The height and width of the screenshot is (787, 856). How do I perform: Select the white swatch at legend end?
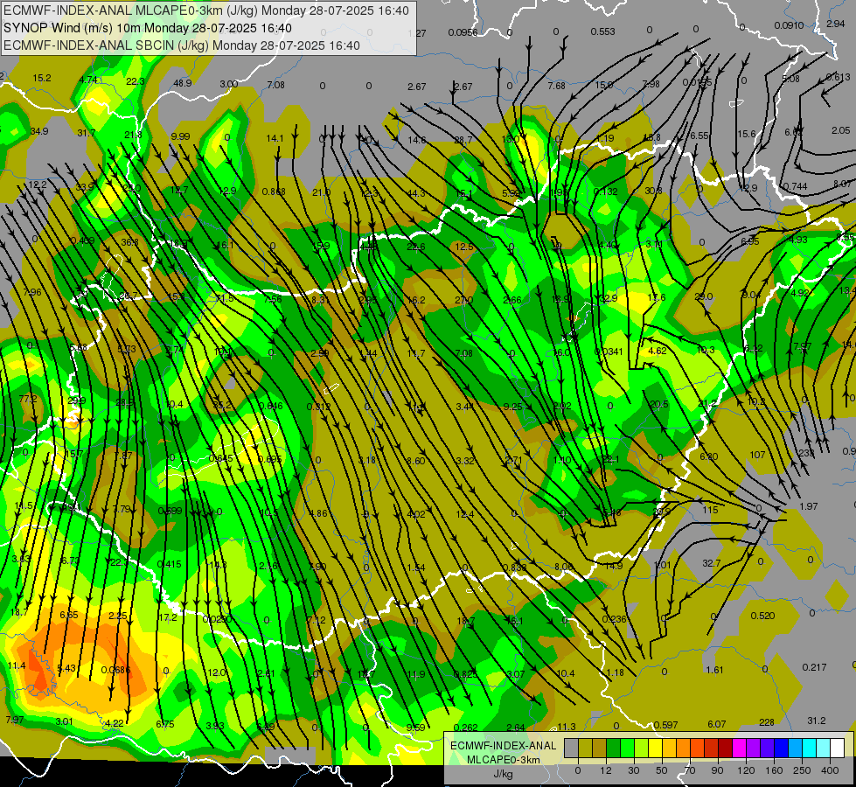pos(838,748)
